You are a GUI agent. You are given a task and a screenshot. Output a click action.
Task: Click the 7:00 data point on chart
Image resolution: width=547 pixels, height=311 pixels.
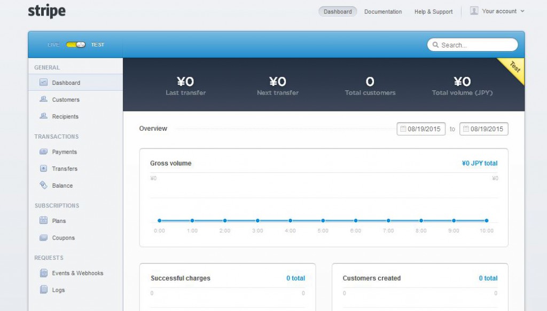tap(388, 220)
